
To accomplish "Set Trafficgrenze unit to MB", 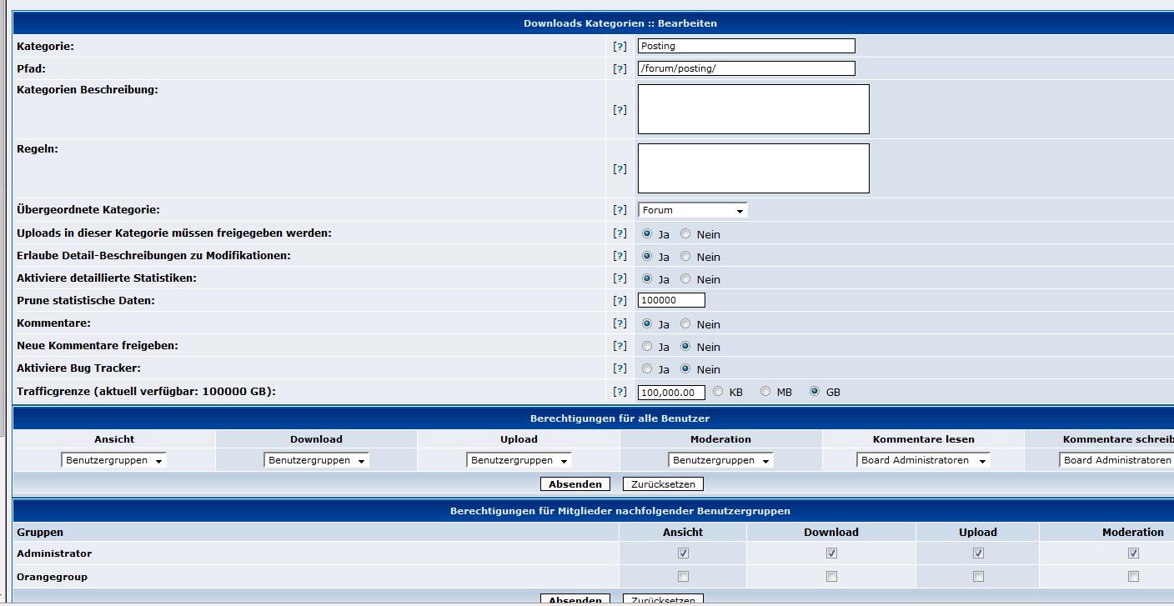I will pos(765,391).
